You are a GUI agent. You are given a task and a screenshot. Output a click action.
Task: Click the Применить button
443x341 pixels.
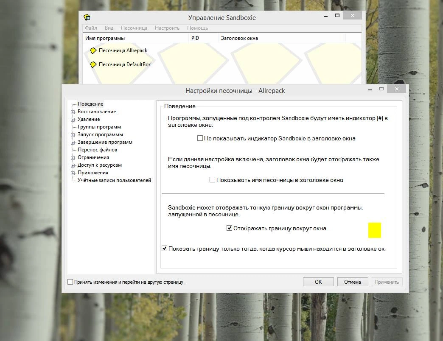point(387,282)
